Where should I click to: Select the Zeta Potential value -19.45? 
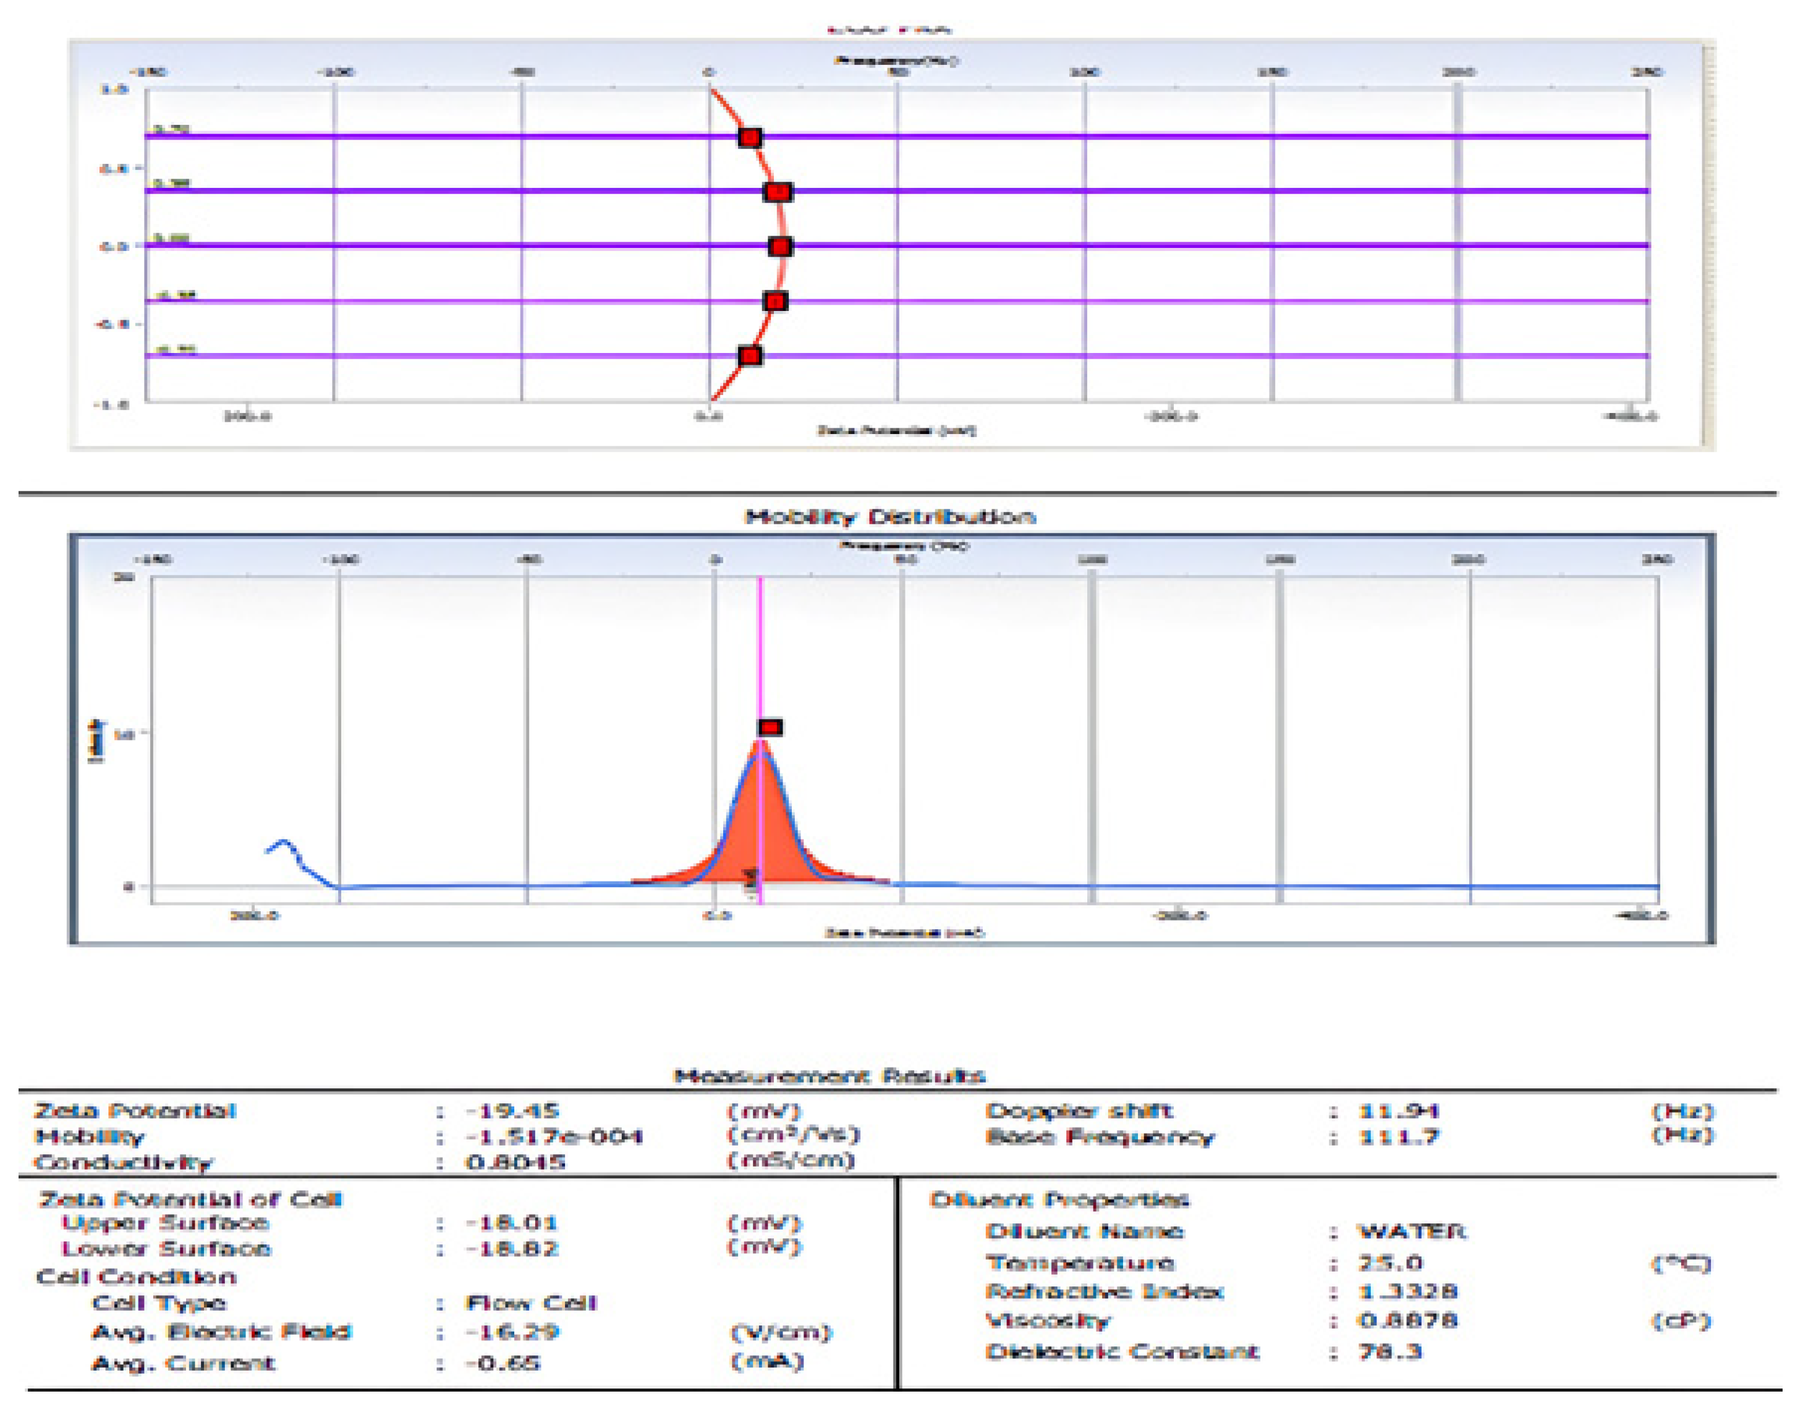(512, 1111)
